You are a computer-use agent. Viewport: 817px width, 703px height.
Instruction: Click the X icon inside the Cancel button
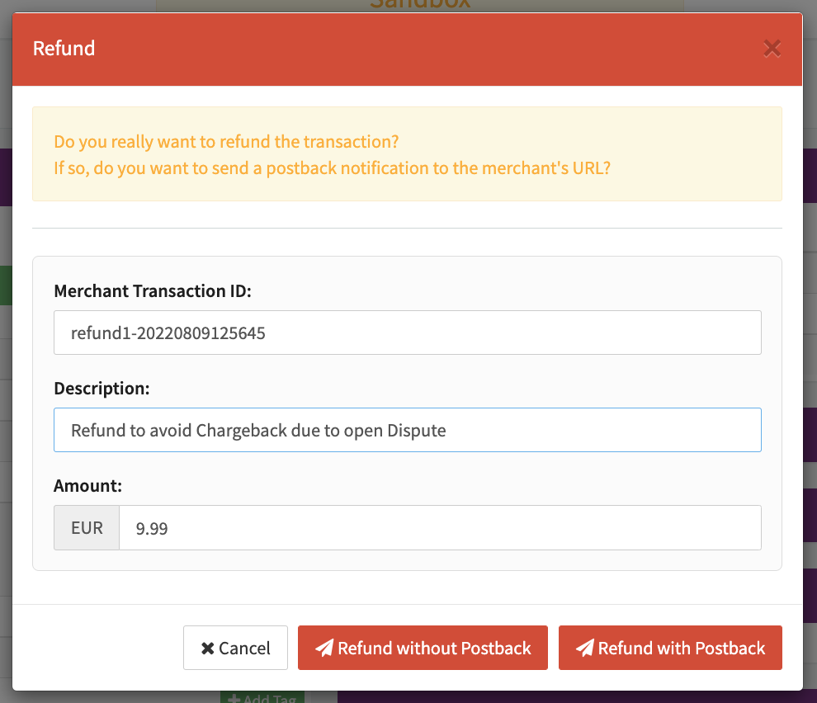(x=208, y=649)
